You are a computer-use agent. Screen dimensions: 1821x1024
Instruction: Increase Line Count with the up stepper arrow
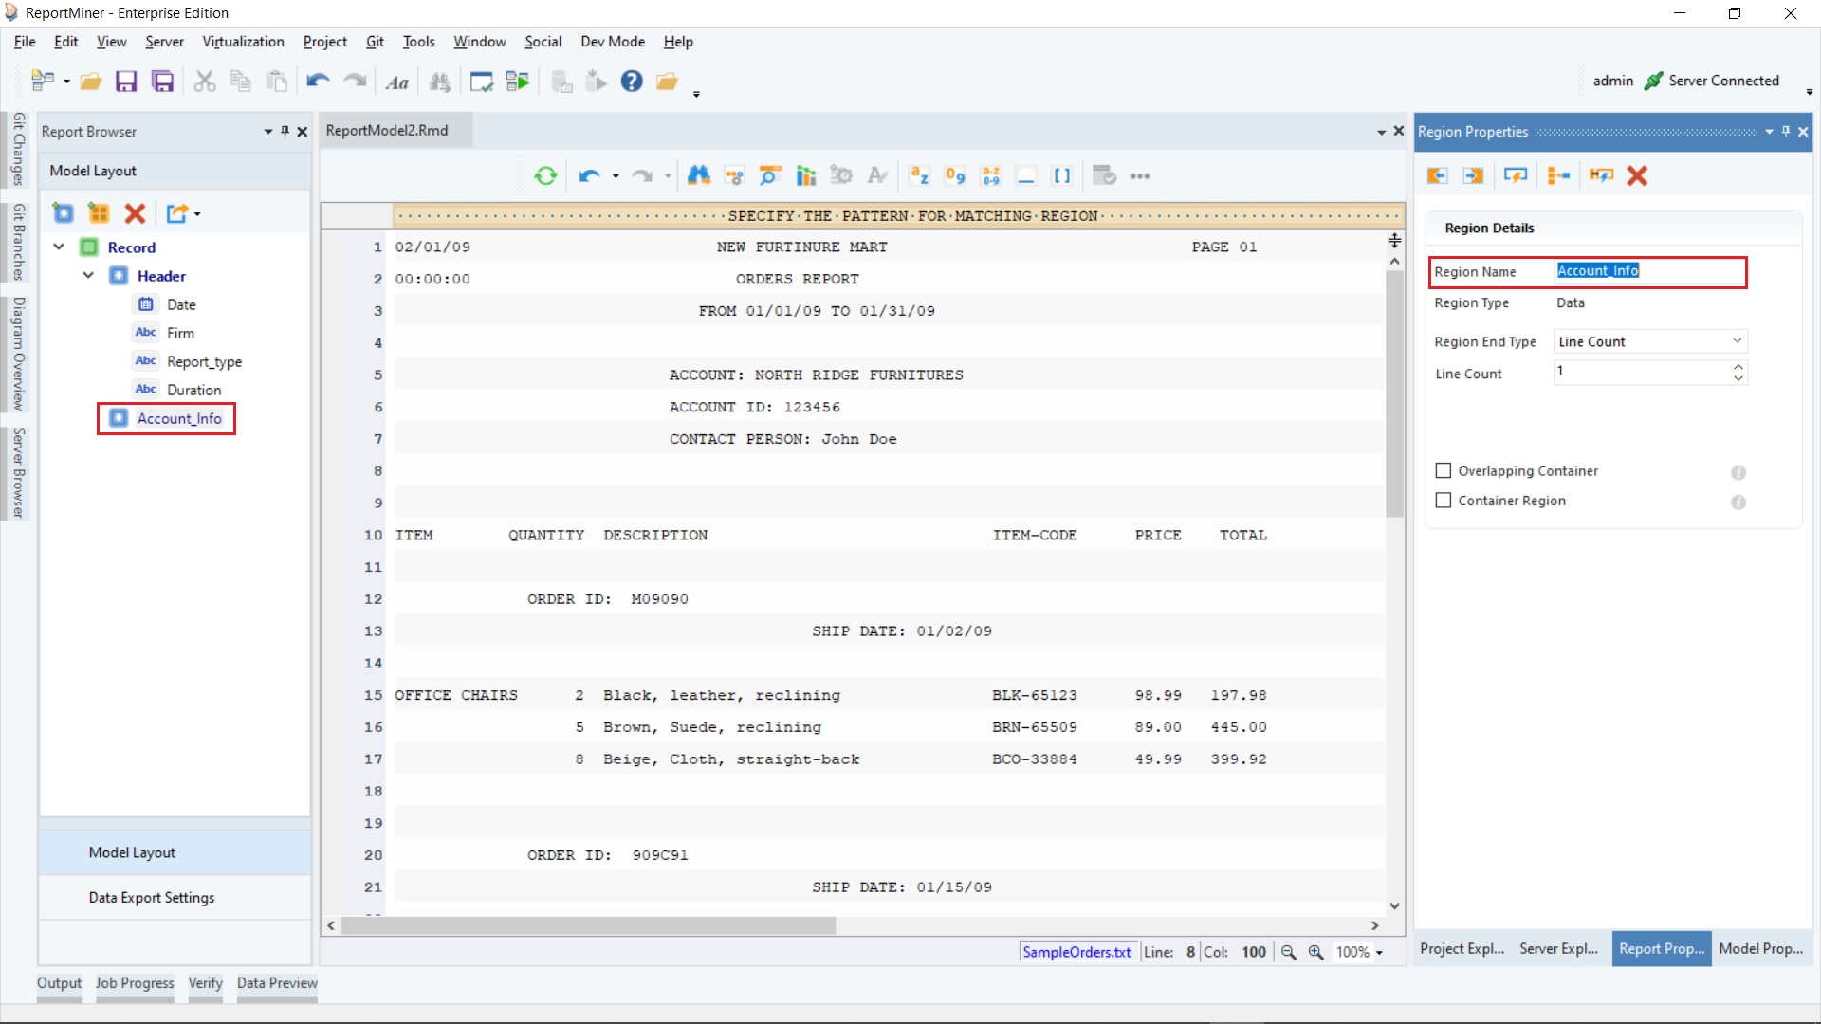(x=1738, y=366)
